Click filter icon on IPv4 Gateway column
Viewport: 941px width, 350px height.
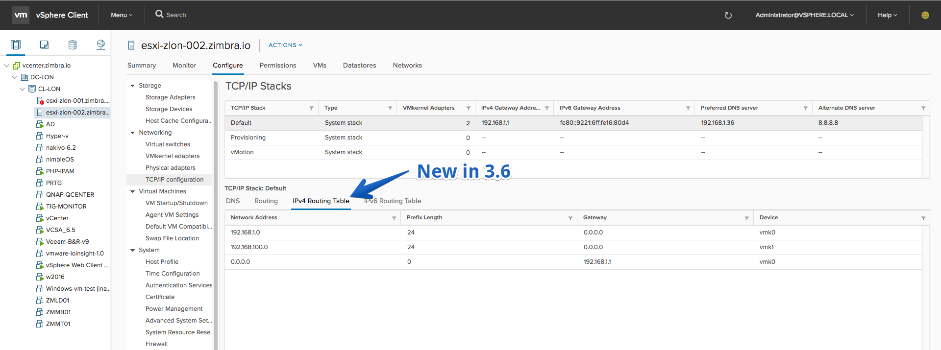547,108
